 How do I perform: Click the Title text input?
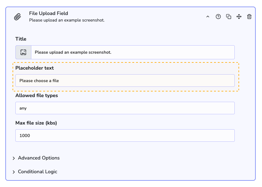point(133,52)
